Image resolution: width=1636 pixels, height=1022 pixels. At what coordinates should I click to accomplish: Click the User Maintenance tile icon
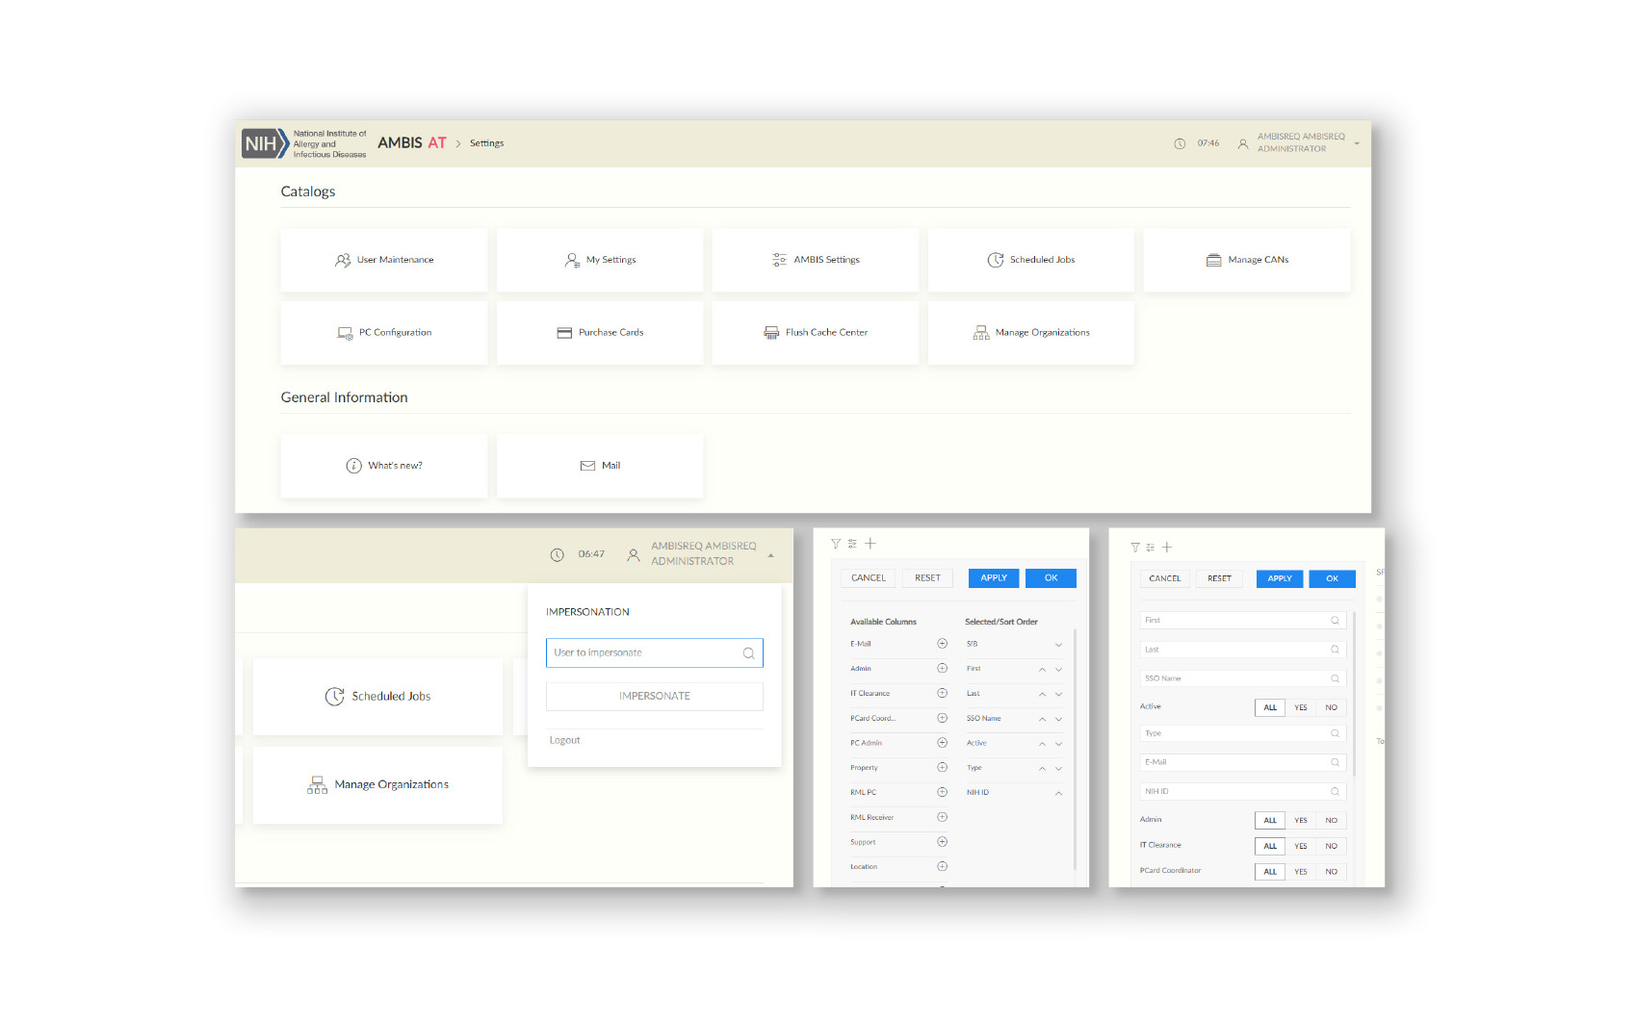pyautogui.click(x=342, y=260)
